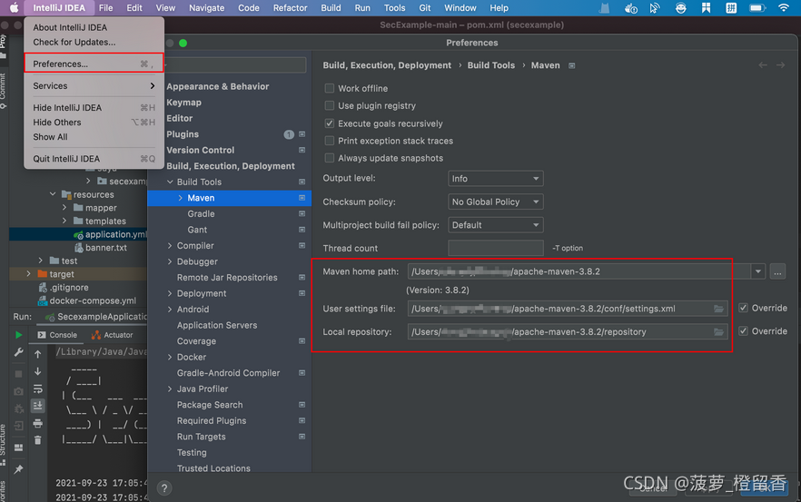The image size is (801, 502).
Task: Click folder icon in Local repository field
Action: [x=718, y=332]
